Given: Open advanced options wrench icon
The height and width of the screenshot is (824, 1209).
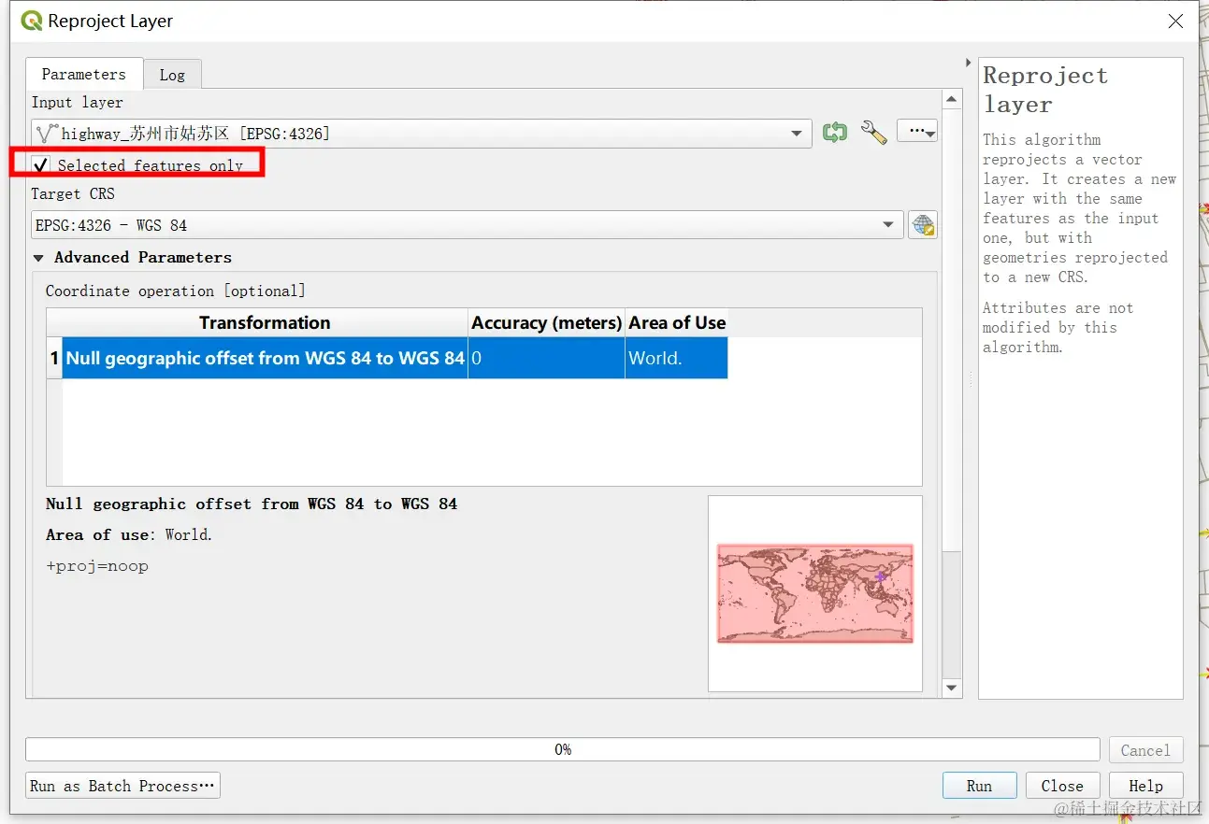Looking at the screenshot, I should click(873, 133).
